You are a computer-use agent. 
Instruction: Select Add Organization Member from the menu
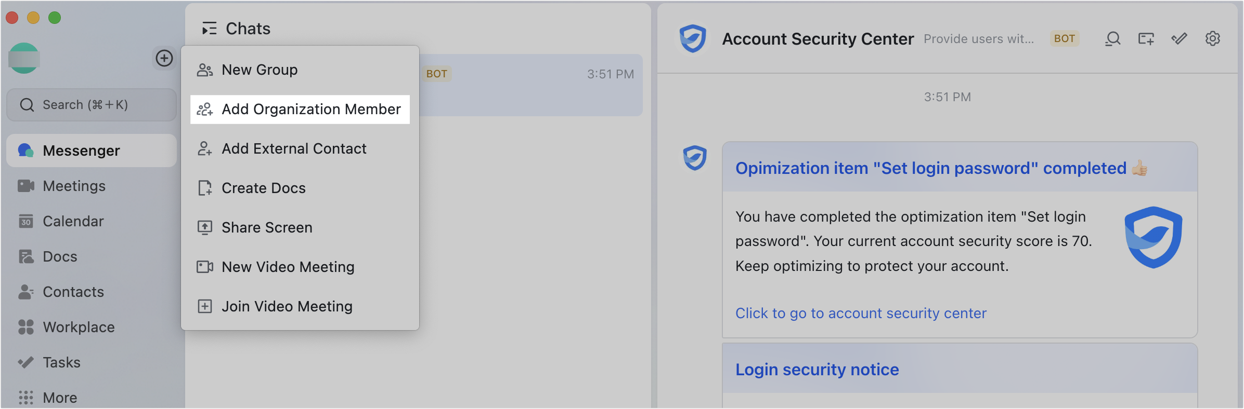click(x=311, y=109)
